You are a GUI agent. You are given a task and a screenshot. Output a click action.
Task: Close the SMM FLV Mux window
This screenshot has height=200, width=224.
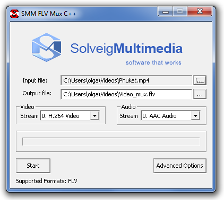(x=200, y=11)
